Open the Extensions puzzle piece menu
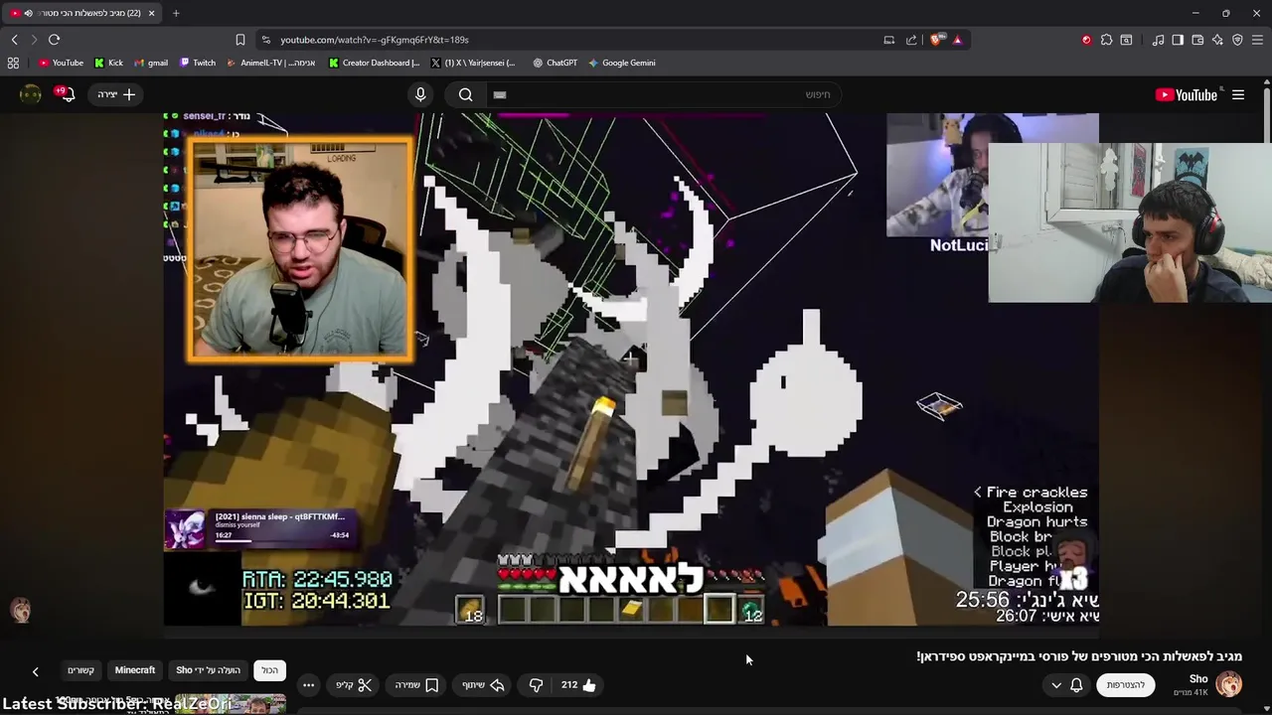 1106,40
